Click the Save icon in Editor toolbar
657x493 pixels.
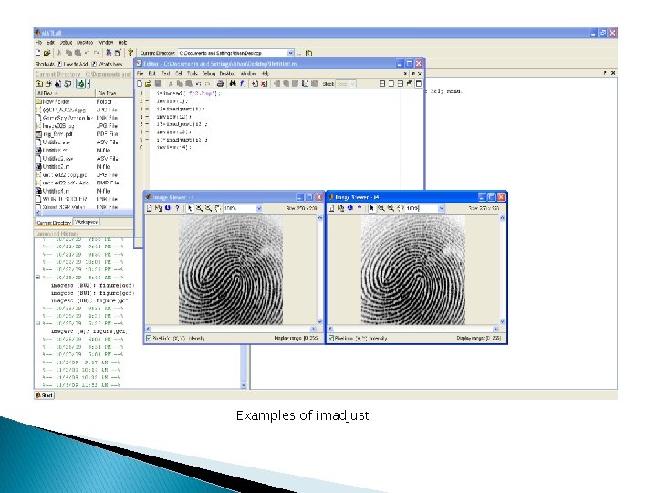(x=158, y=84)
